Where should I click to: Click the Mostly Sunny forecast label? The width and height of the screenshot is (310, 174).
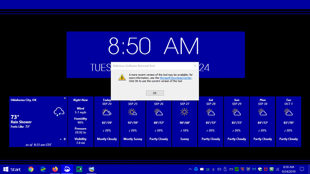click(133, 139)
